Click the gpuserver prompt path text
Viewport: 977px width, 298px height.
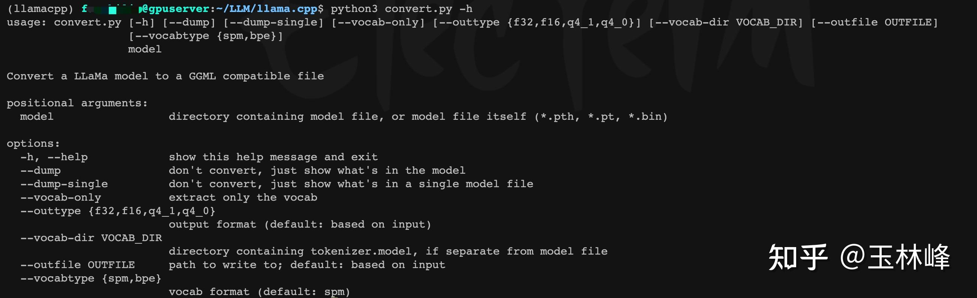tap(232, 9)
